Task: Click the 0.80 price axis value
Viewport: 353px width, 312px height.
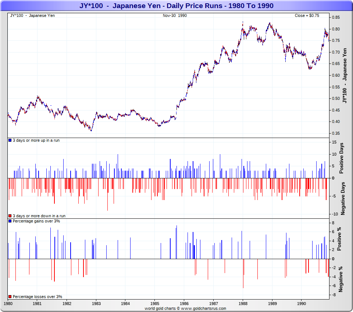Action: pos(336,29)
